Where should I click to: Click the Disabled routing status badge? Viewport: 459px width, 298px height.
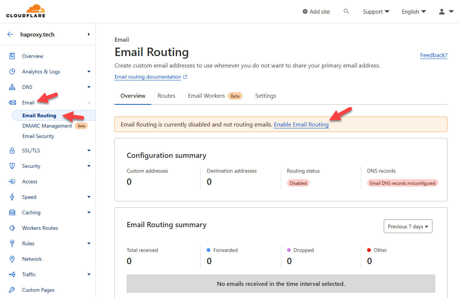(x=298, y=183)
